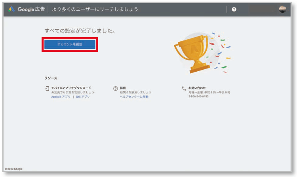Click the リソース section heading
The height and width of the screenshot is (177, 297).
tap(51, 78)
